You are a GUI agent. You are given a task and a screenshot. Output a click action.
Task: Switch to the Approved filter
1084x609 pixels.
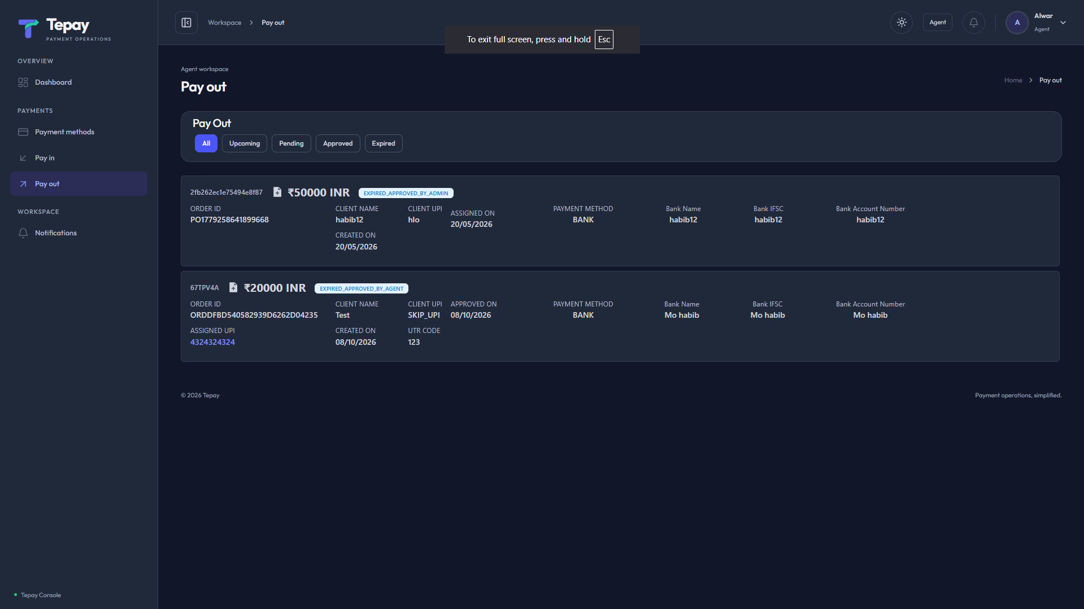point(338,143)
